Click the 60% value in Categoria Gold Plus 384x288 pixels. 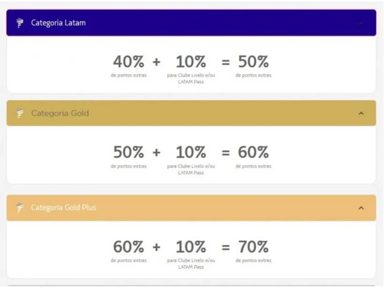click(x=128, y=247)
